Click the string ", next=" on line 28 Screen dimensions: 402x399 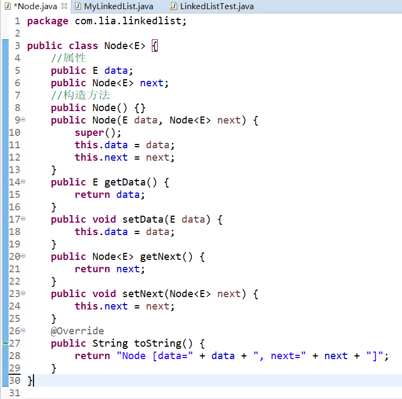pyautogui.click(x=279, y=356)
